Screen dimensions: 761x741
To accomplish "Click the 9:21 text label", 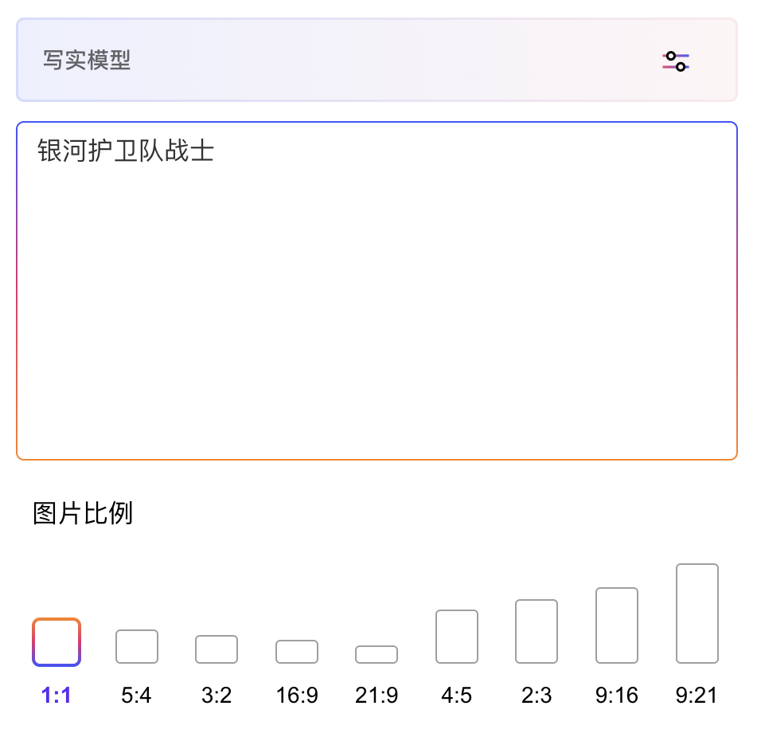I will click(697, 696).
